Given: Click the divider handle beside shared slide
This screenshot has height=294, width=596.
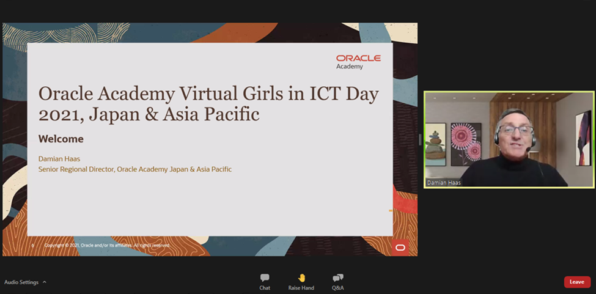Looking at the screenshot, I should pos(420,139).
